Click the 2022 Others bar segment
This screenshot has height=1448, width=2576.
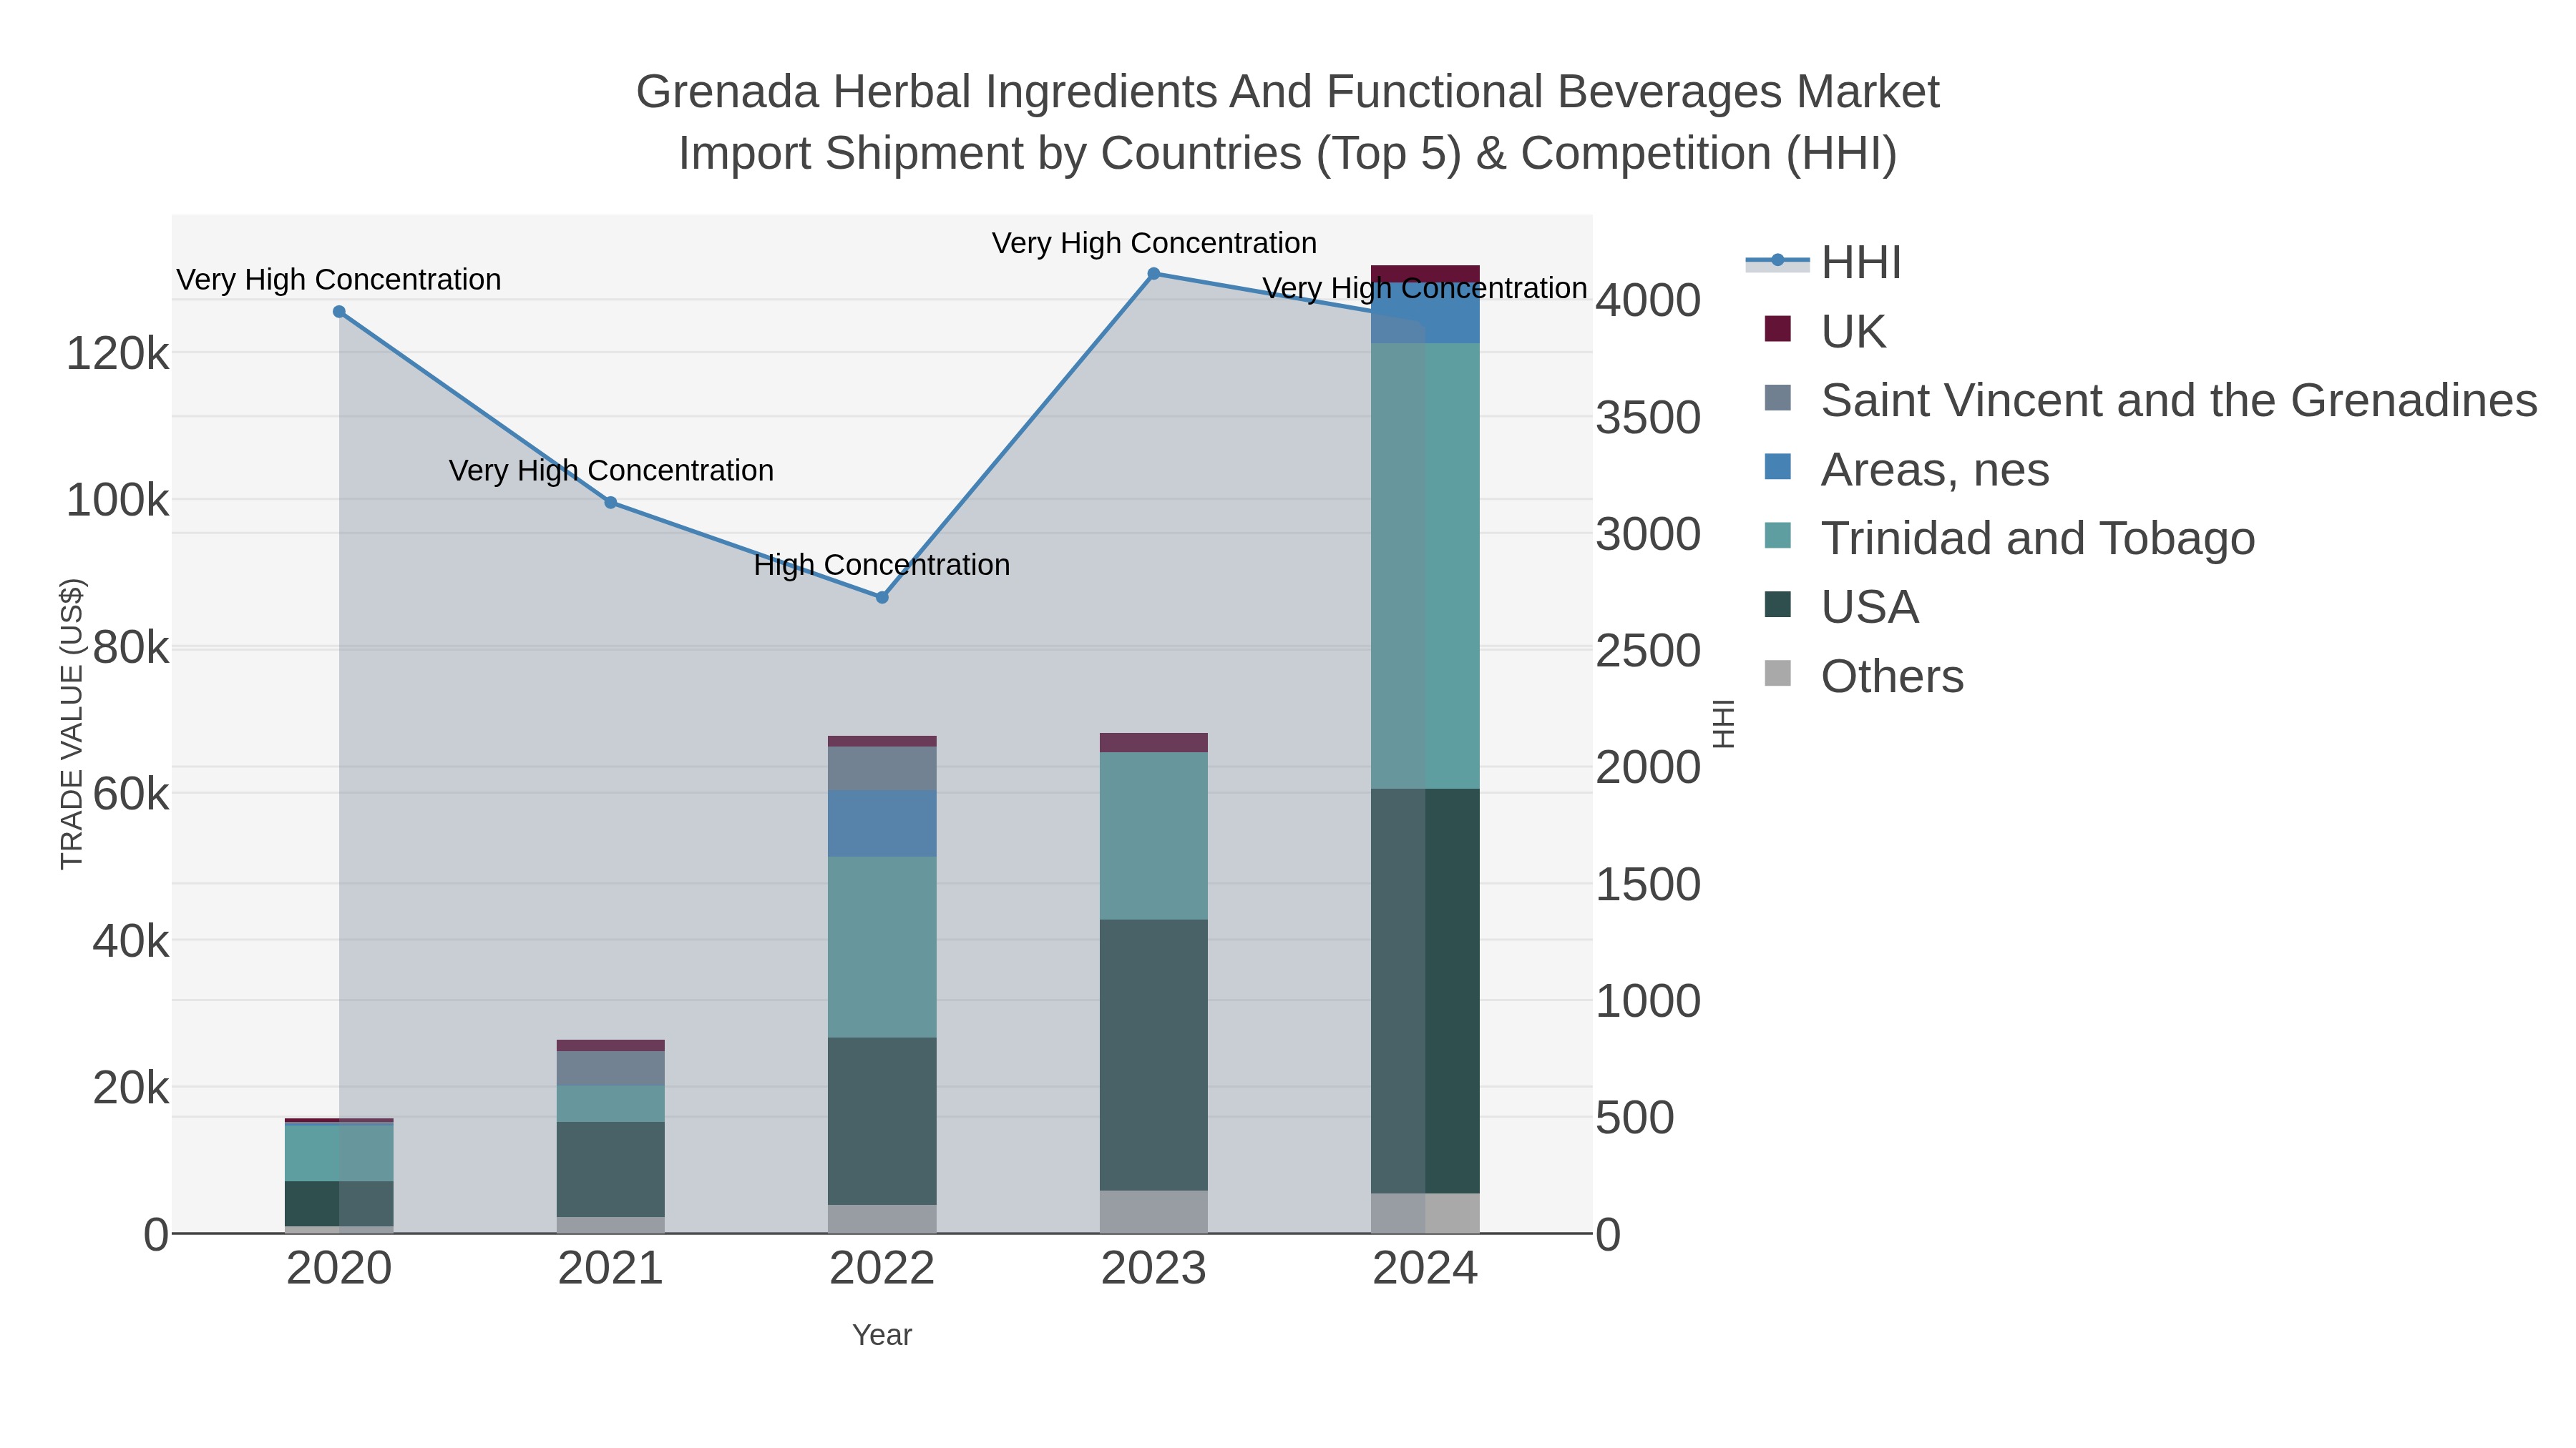[x=882, y=1219]
